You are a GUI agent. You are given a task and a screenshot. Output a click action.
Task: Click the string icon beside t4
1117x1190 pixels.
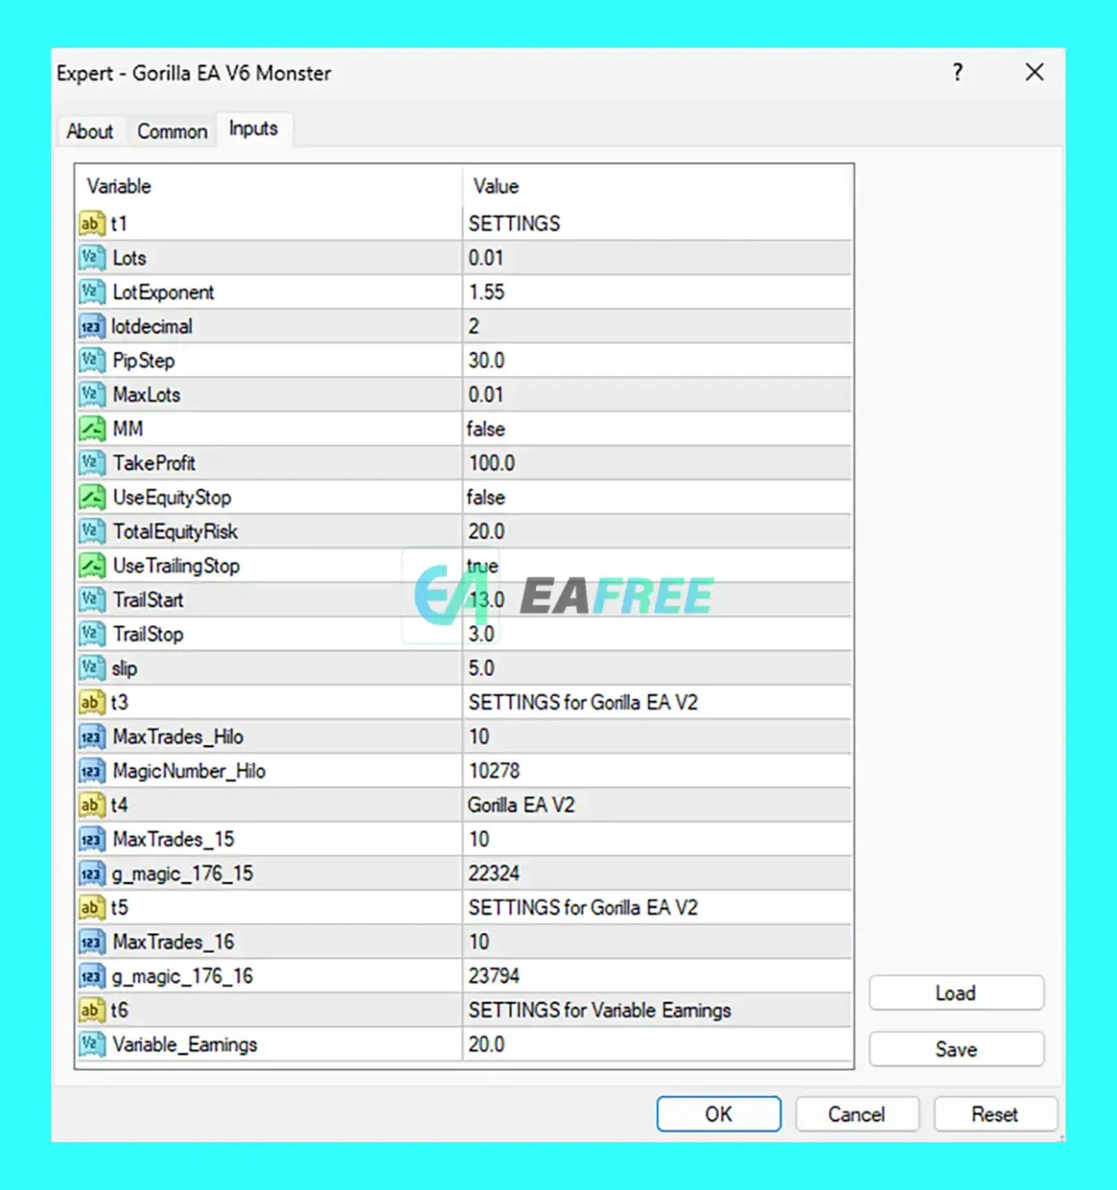click(91, 805)
